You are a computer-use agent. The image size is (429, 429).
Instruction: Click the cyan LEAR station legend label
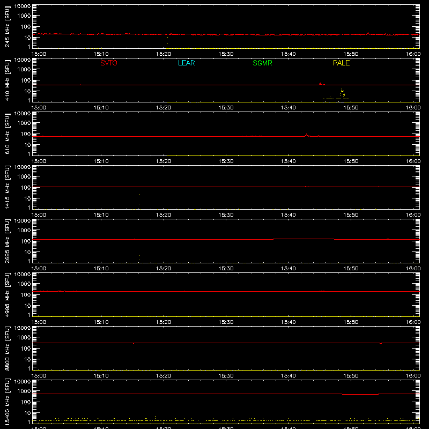point(186,63)
